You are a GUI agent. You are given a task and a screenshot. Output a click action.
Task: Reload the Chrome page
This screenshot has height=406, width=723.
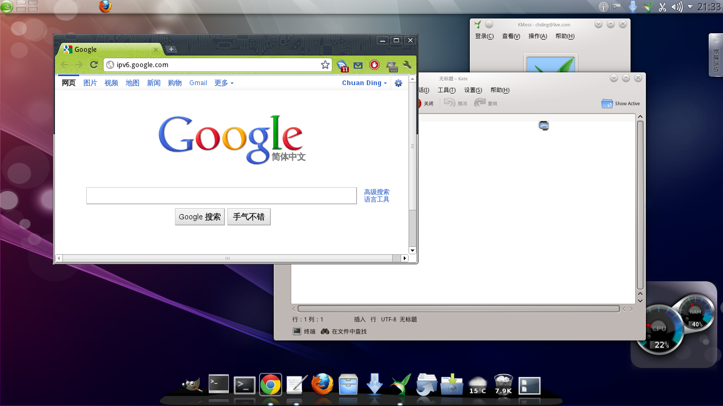coord(94,64)
